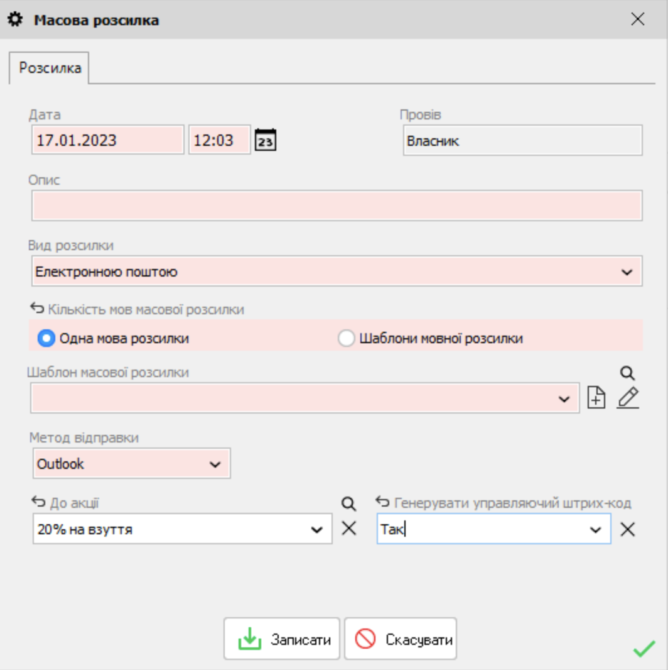Clear the 'До акції' promotion field
Image resolution: width=668 pixels, height=670 pixels.
tap(348, 529)
